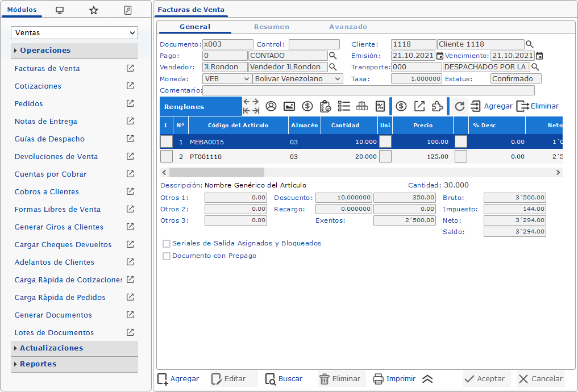578x392 pixels.
Task: Switch to the Avanzado tab
Action: [348, 27]
